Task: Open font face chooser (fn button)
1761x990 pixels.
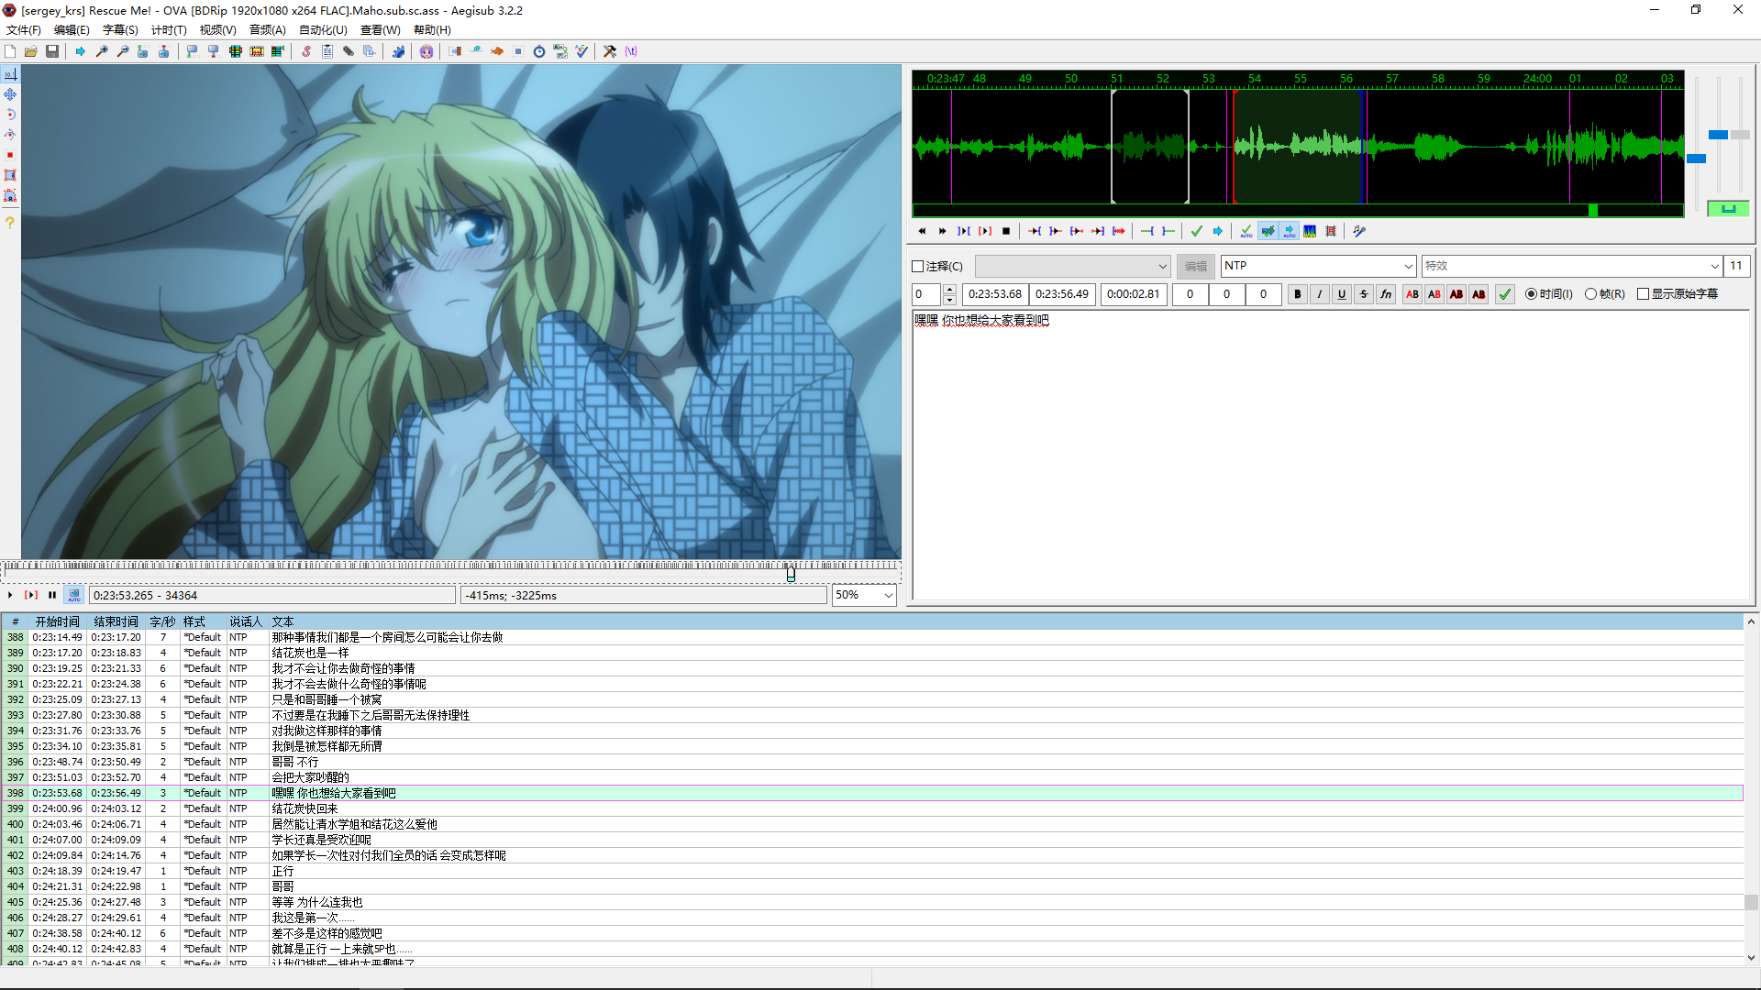Action: (x=1386, y=294)
